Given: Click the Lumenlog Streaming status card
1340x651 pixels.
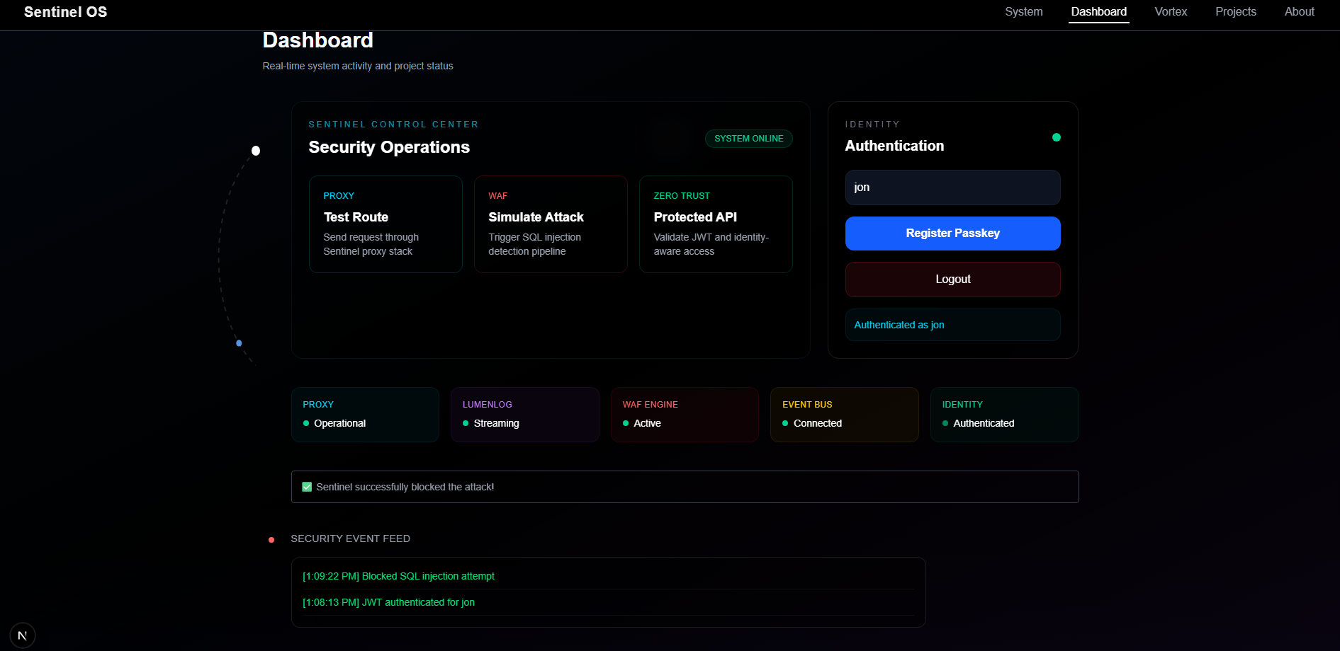Looking at the screenshot, I should point(525,415).
